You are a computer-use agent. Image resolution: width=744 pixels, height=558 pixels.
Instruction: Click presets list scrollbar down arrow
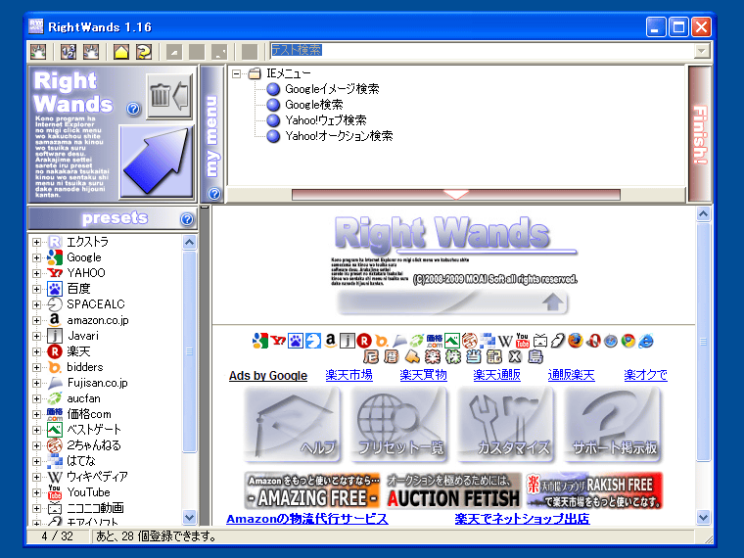click(x=189, y=517)
